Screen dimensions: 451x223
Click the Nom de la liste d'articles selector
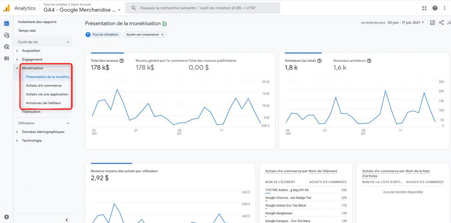[x=396, y=174]
